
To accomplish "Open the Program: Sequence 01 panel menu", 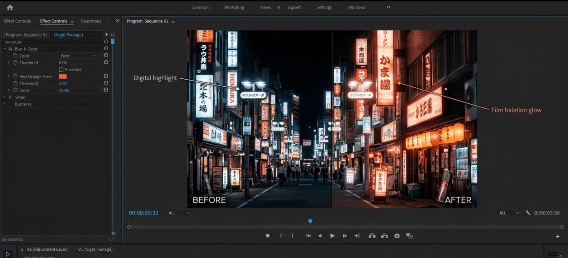I will click(x=173, y=21).
